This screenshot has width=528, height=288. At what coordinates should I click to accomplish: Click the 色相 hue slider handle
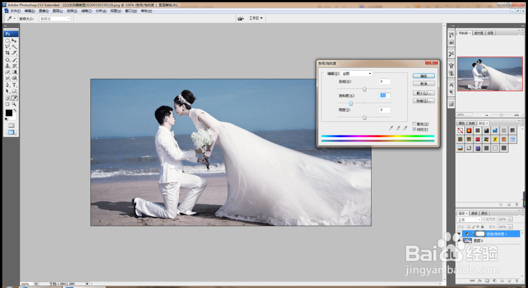point(364,89)
